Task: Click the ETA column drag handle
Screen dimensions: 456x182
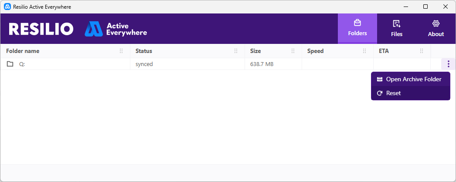Action: click(x=422, y=51)
